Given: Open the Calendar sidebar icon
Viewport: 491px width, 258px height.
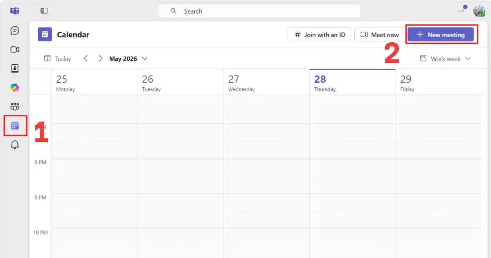Looking at the screenshot, I should [15, 126].
